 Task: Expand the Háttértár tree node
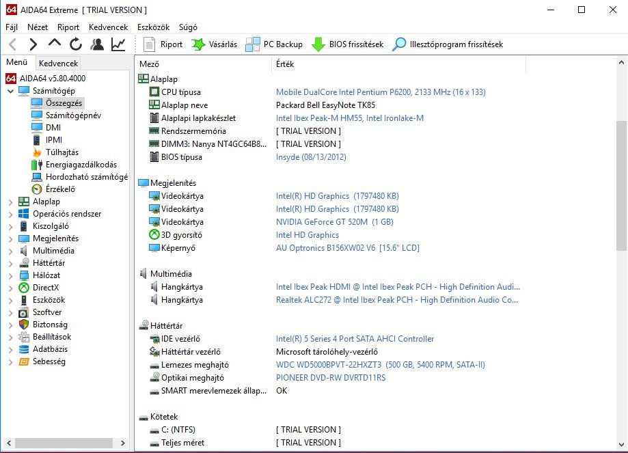pos(10,264)
